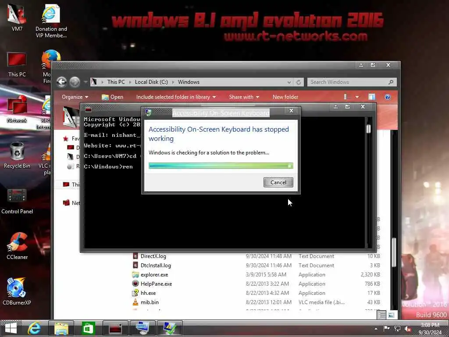The width and height of the screenshot is (449, 337).
Task: Open the Store taskbar icon
Action: tap(88, 328)
